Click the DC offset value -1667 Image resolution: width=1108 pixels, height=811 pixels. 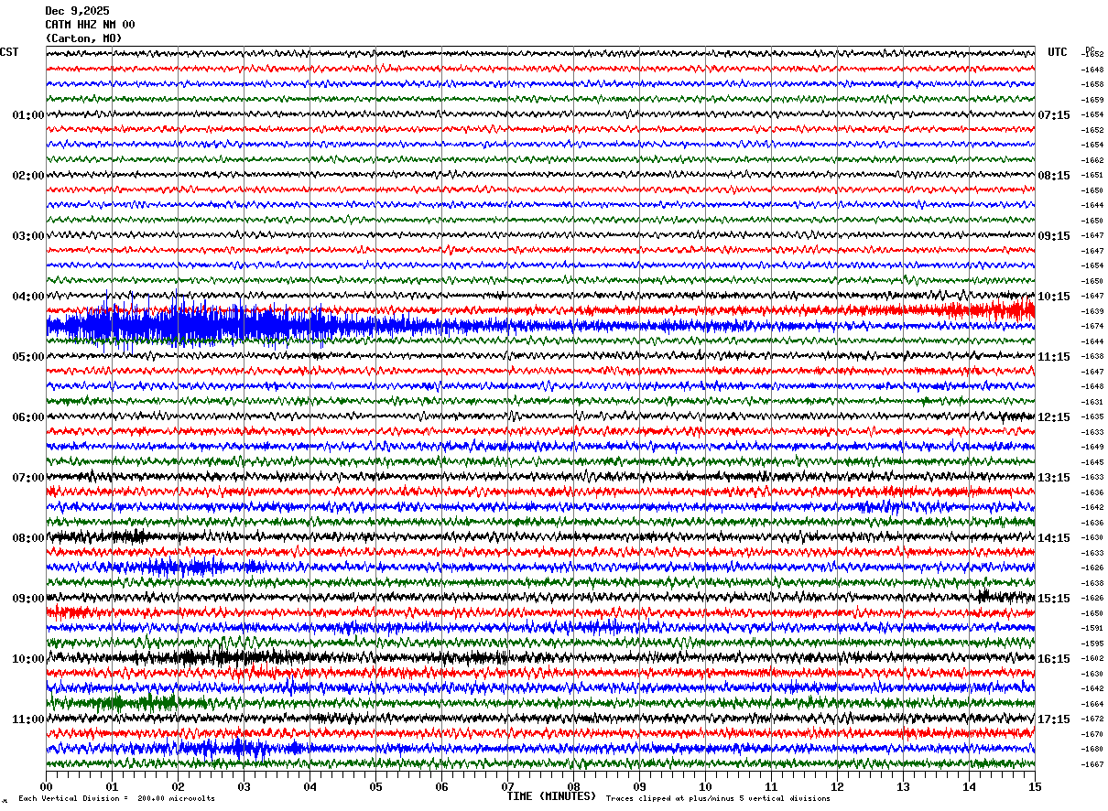click(1092, 764)
